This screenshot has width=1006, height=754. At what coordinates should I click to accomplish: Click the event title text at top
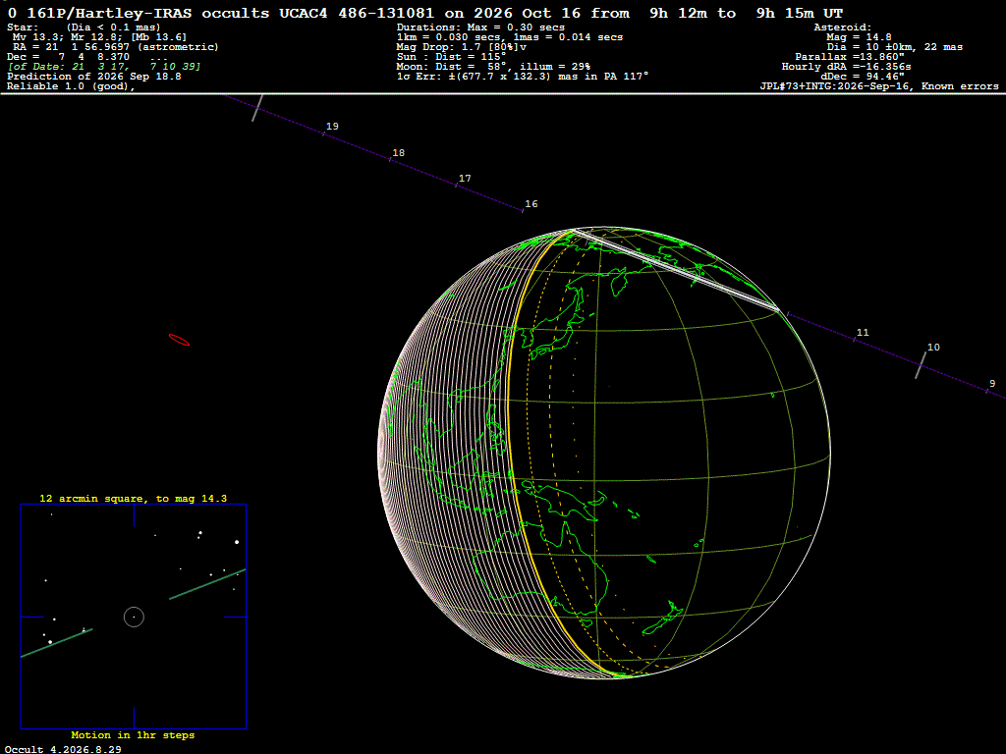coord(425,13)
